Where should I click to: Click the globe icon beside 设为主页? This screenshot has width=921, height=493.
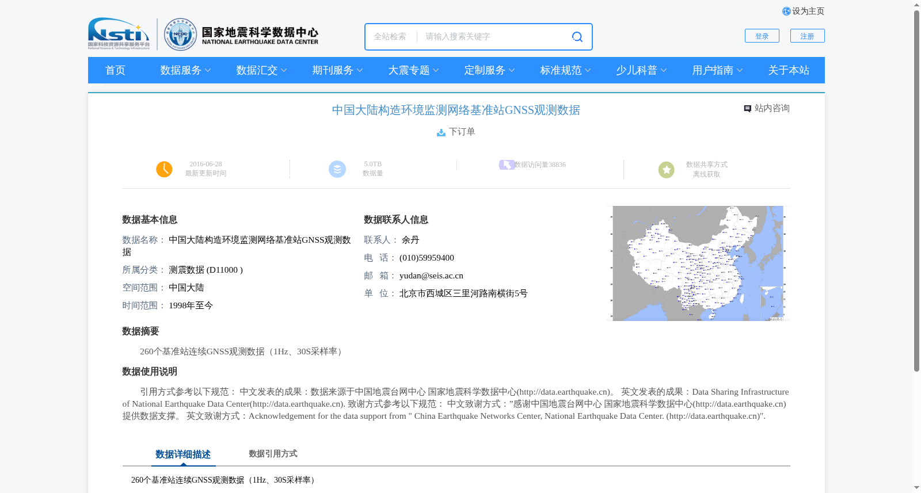click(x=786, y=12)
